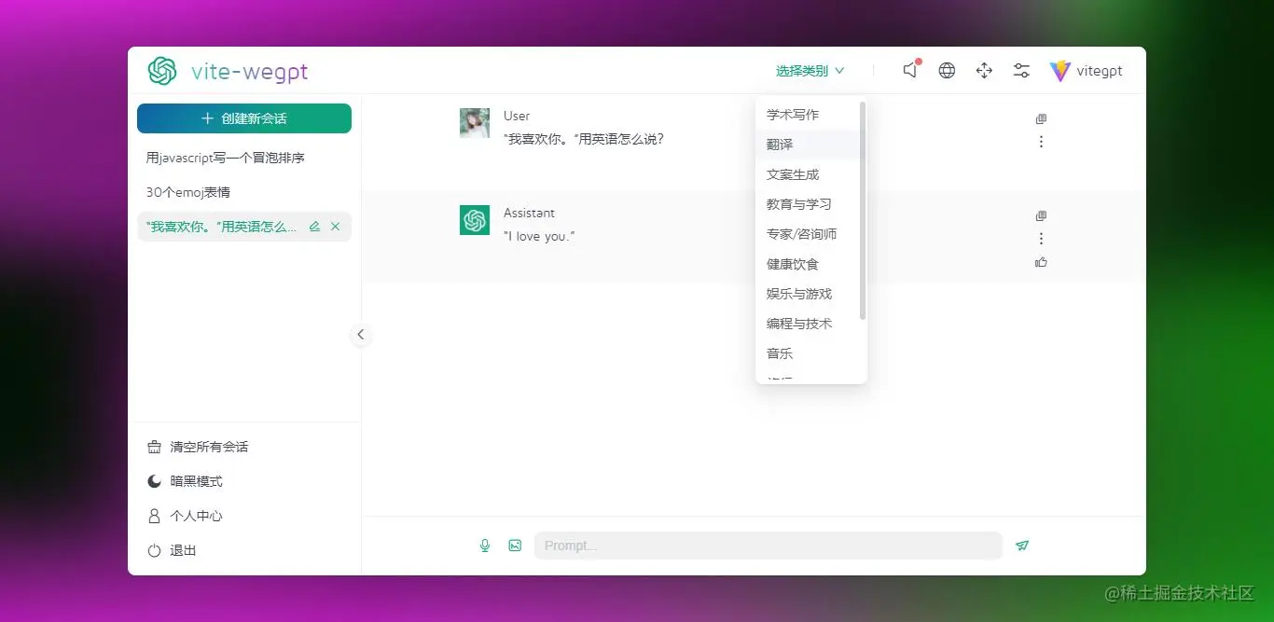Image resolution: width=1274 pixels, height=622 pixels.
Task: Select 学术写作 from the category list
Action: click(807, 115)
